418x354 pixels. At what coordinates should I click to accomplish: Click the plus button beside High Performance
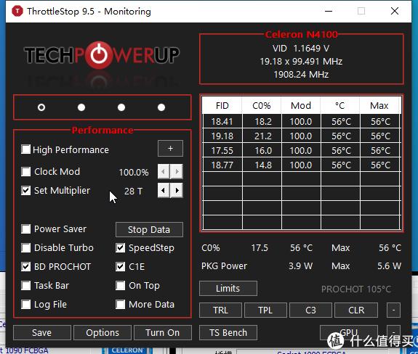pos(170,149)
